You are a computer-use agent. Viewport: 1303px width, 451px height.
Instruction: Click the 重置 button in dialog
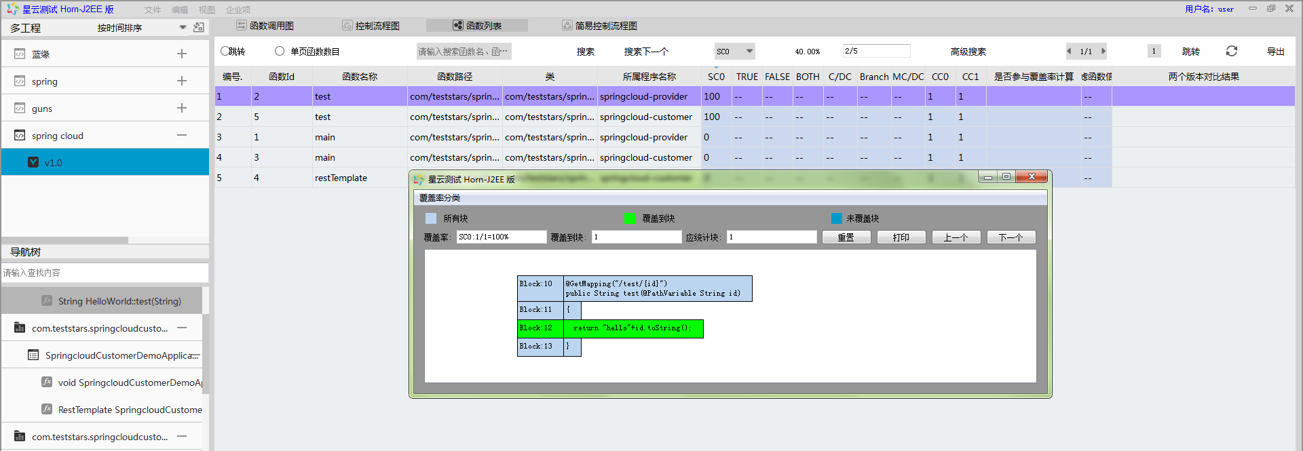click(846, 237)
